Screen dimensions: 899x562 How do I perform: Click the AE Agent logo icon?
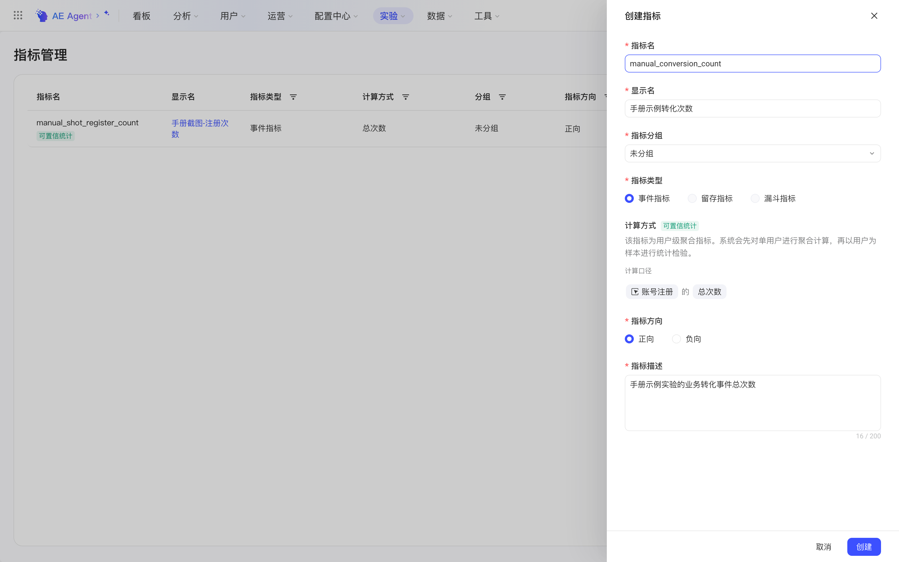(x=42, y=16)
